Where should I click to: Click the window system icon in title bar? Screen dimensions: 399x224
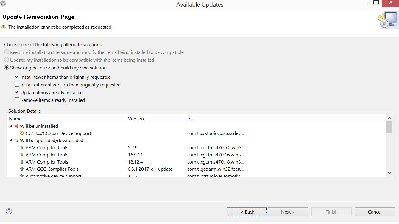click(x=4, y=4)
